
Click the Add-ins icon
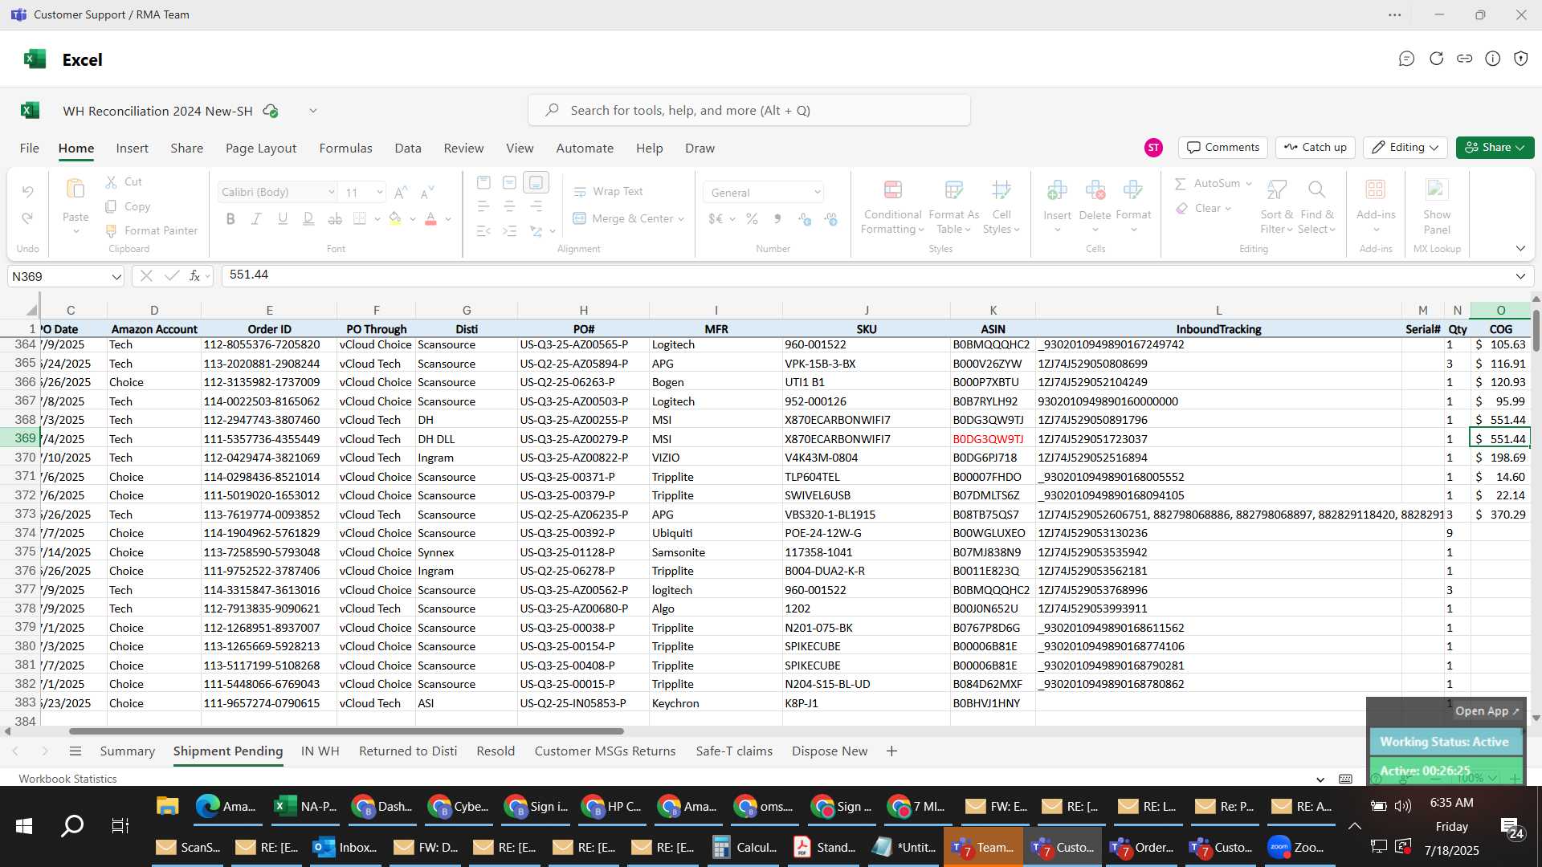click(1376, 189)
